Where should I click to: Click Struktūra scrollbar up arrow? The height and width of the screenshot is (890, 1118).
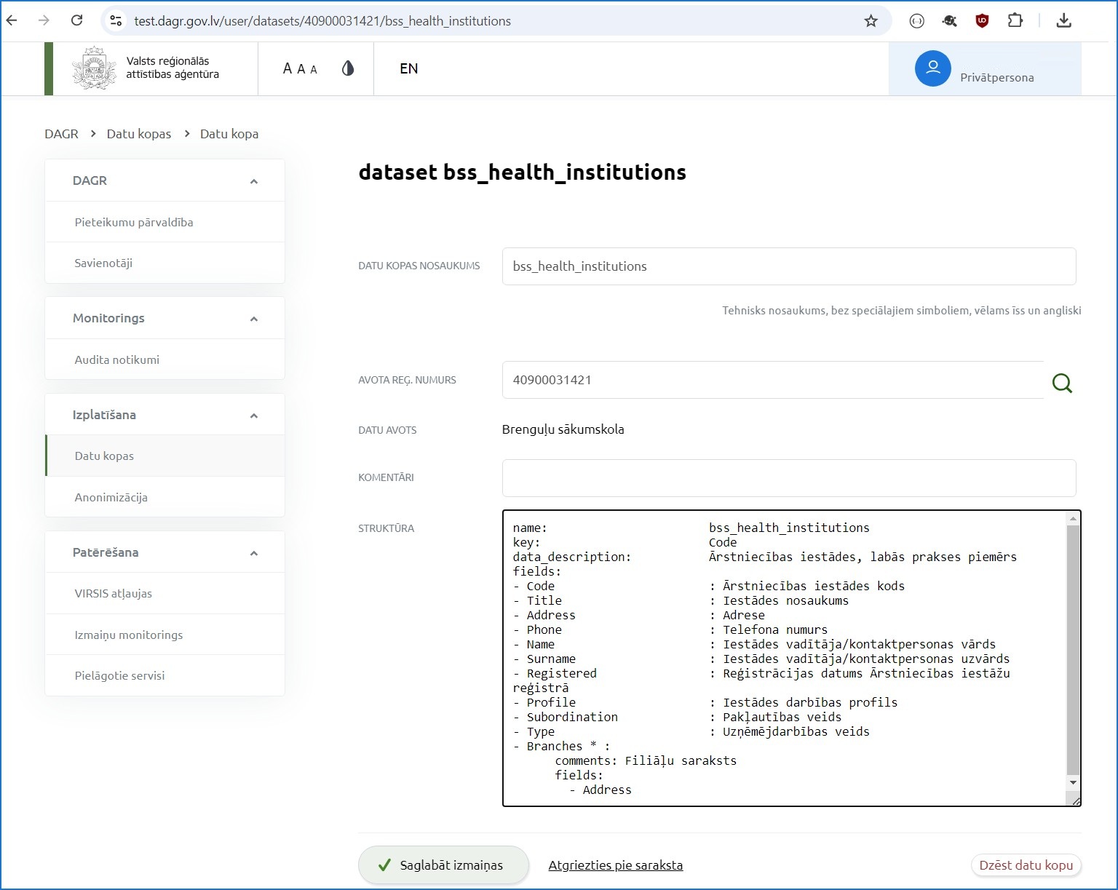(1073, 518)
